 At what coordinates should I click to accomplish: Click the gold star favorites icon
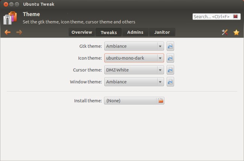click(x=236, y=32)
